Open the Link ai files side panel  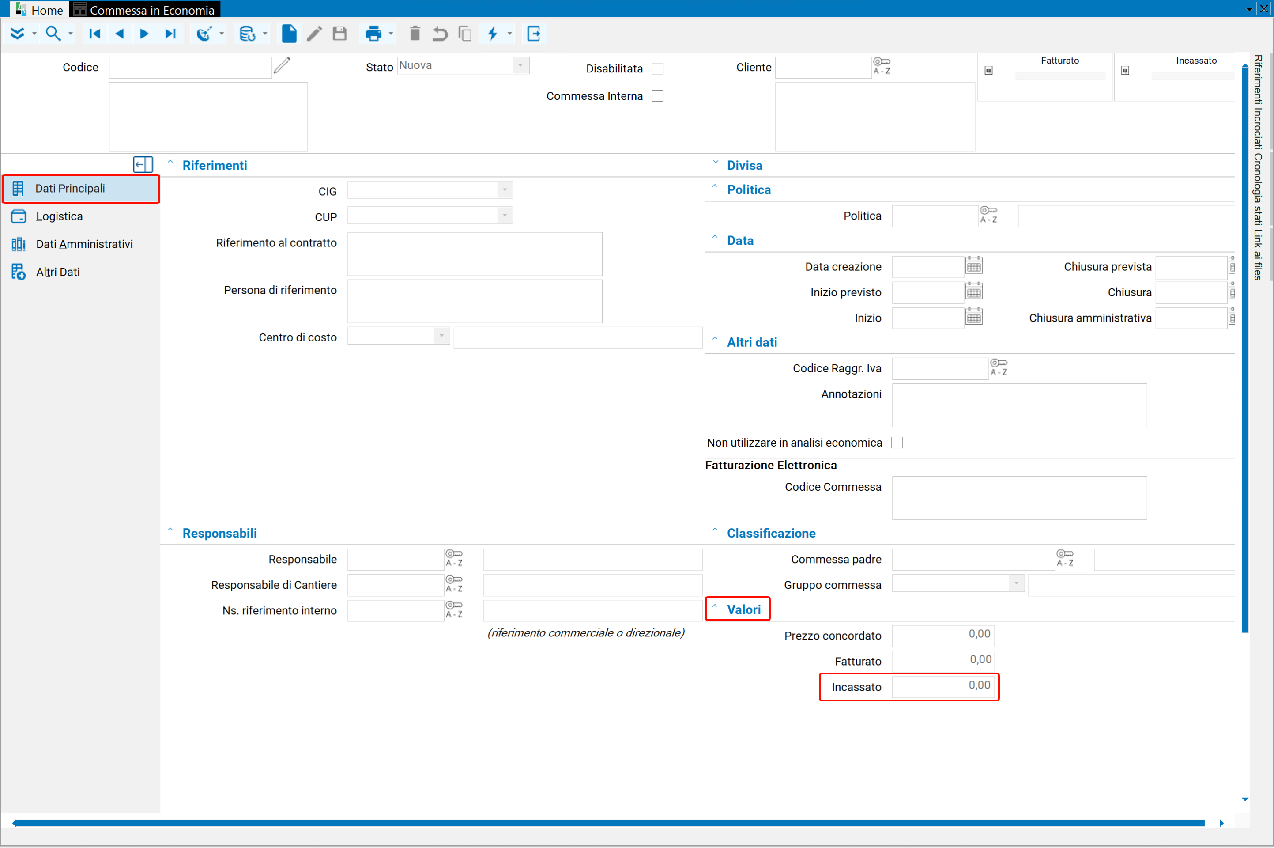(1258, 255)
